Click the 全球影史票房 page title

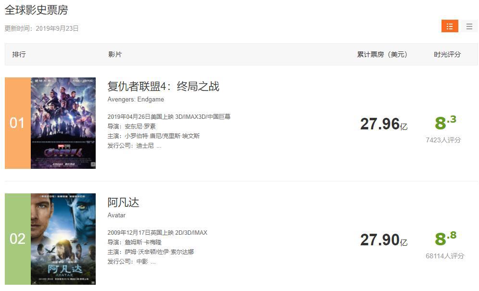coord(36,9)
